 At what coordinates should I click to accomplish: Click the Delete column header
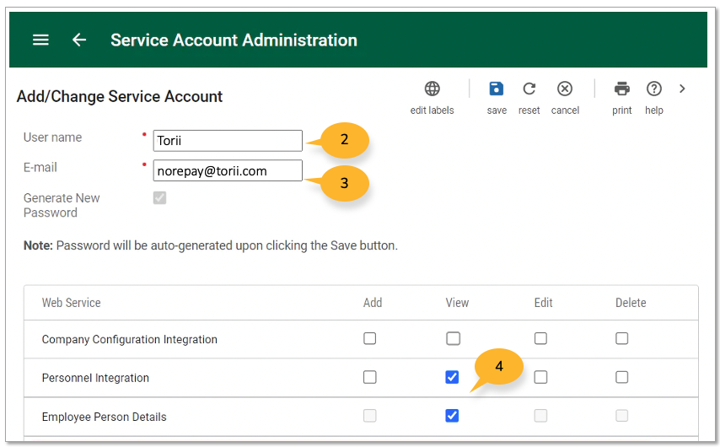[631, 303]
